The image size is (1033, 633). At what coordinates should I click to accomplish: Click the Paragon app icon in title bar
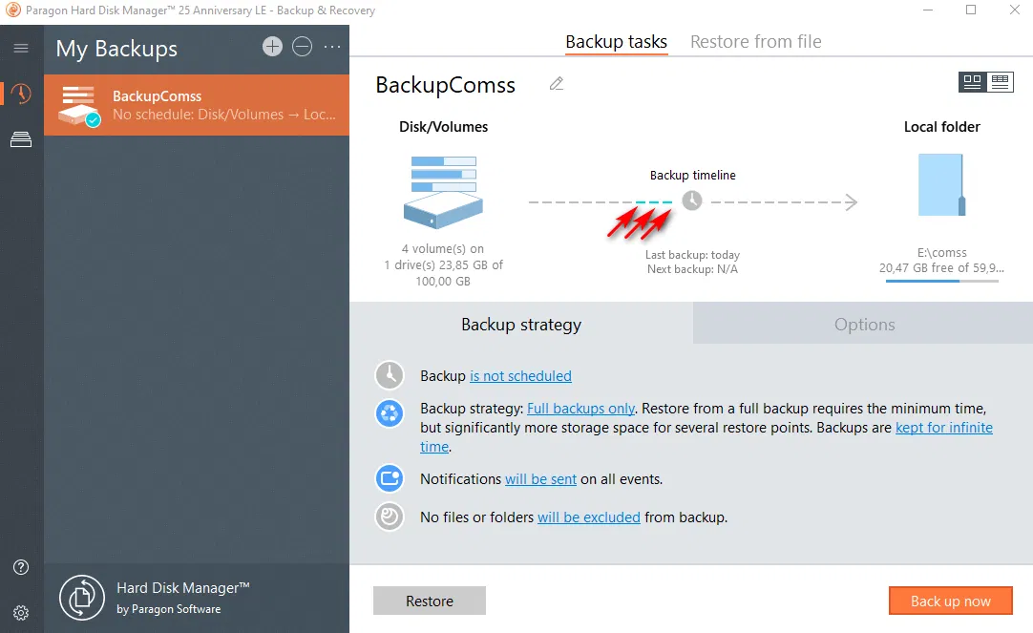tap(12, 10)
